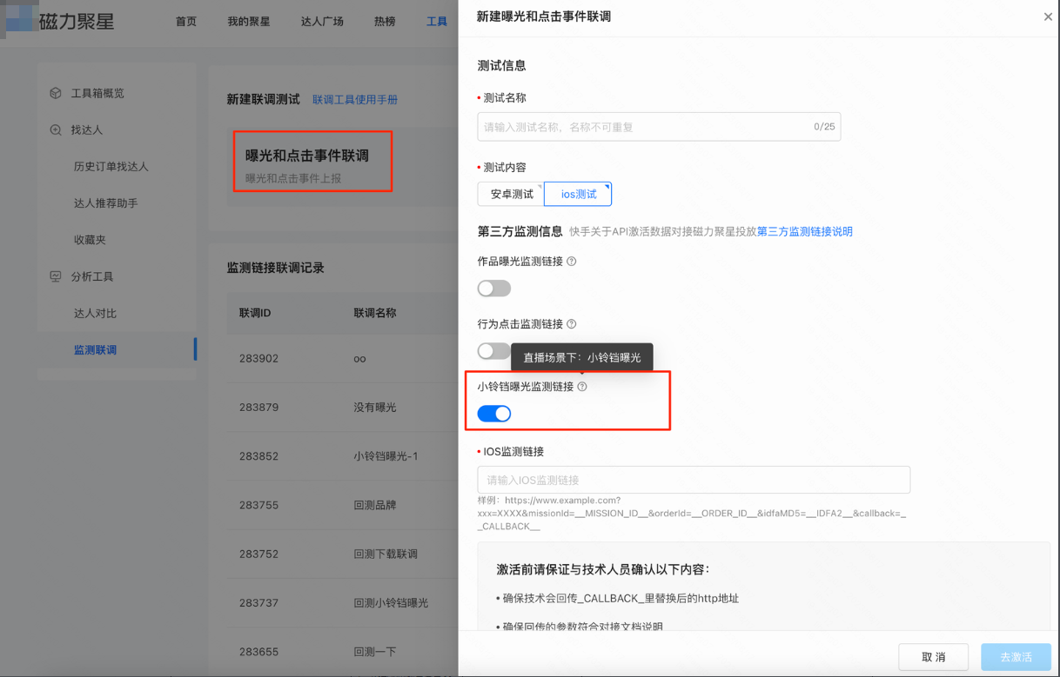Click the 联调名称 column header

[x=375, y=313]
